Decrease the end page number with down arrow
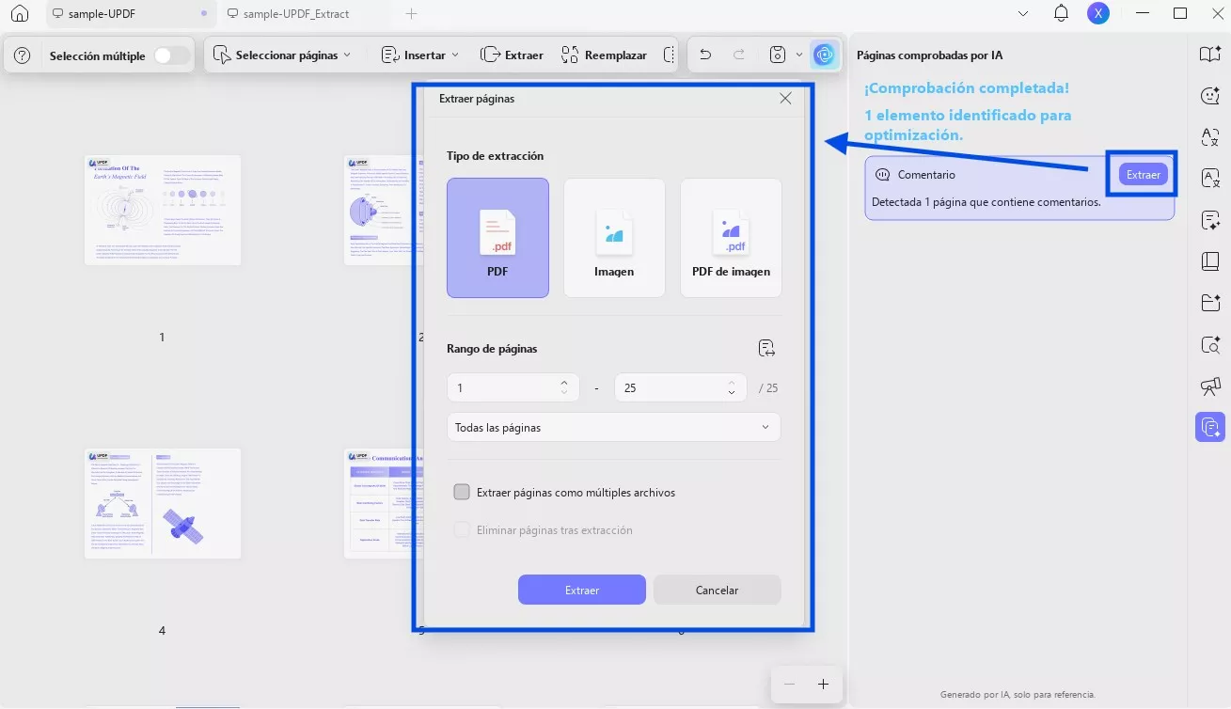This screenshot has width=1231, height=709. pyautogui.click(x=731, y=393)
